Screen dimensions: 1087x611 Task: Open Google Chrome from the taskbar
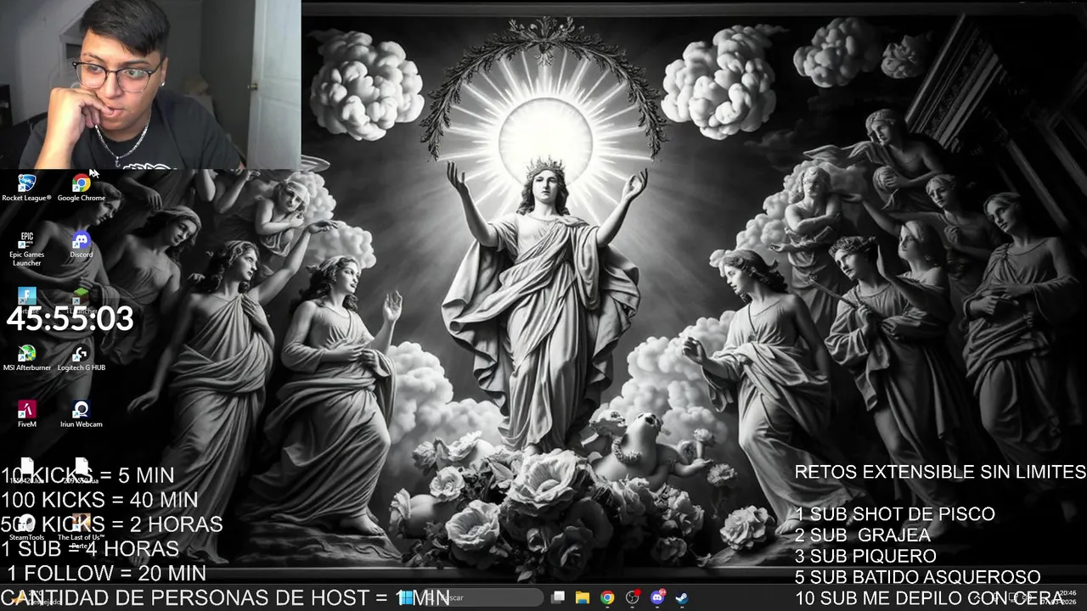pyautogui.click(x=607, y=597)
